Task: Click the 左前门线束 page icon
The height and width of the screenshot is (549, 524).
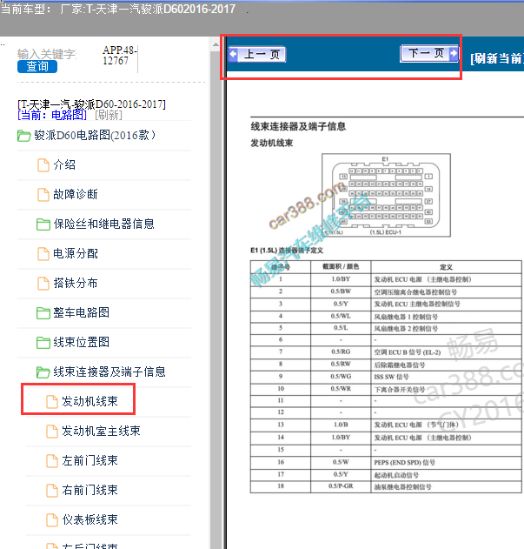Action: click(52, 461)
